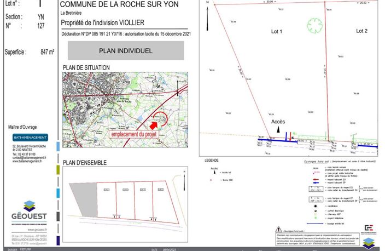Screen dimensions: 385x251
Task: Select the 'Lot 1' label on plot plan
Action: [x=277, y=31]
